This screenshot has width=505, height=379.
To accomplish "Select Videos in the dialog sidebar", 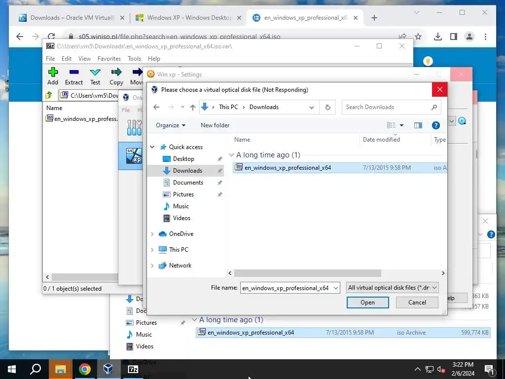I will (x=181, y=218).
